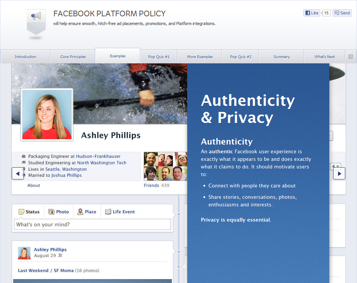This screenshot has width=357, height=283.
Task: Click the like count 15
Action: pyautogui.click(x=326, y=13)
